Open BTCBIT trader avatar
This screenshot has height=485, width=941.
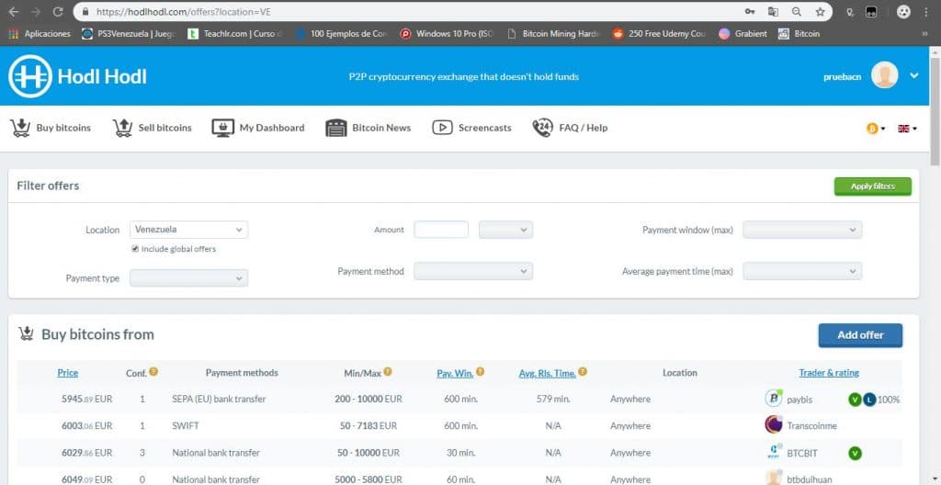(774, 452)
